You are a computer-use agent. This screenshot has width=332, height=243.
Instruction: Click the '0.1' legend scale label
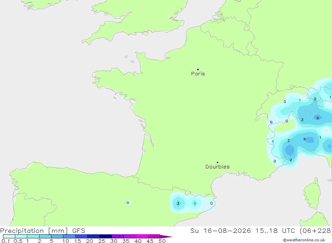tap(6, 241)
